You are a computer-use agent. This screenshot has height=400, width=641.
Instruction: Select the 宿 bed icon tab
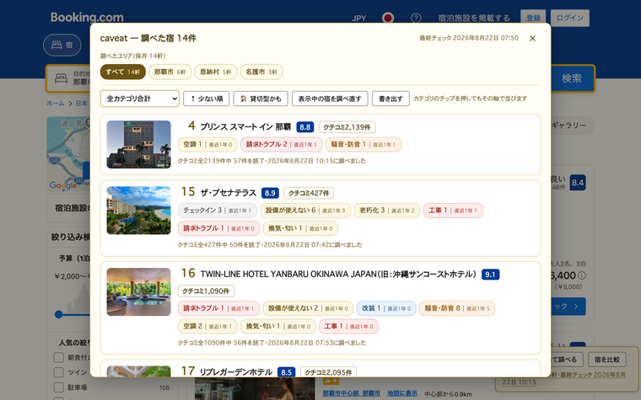[x=62, y=45]
